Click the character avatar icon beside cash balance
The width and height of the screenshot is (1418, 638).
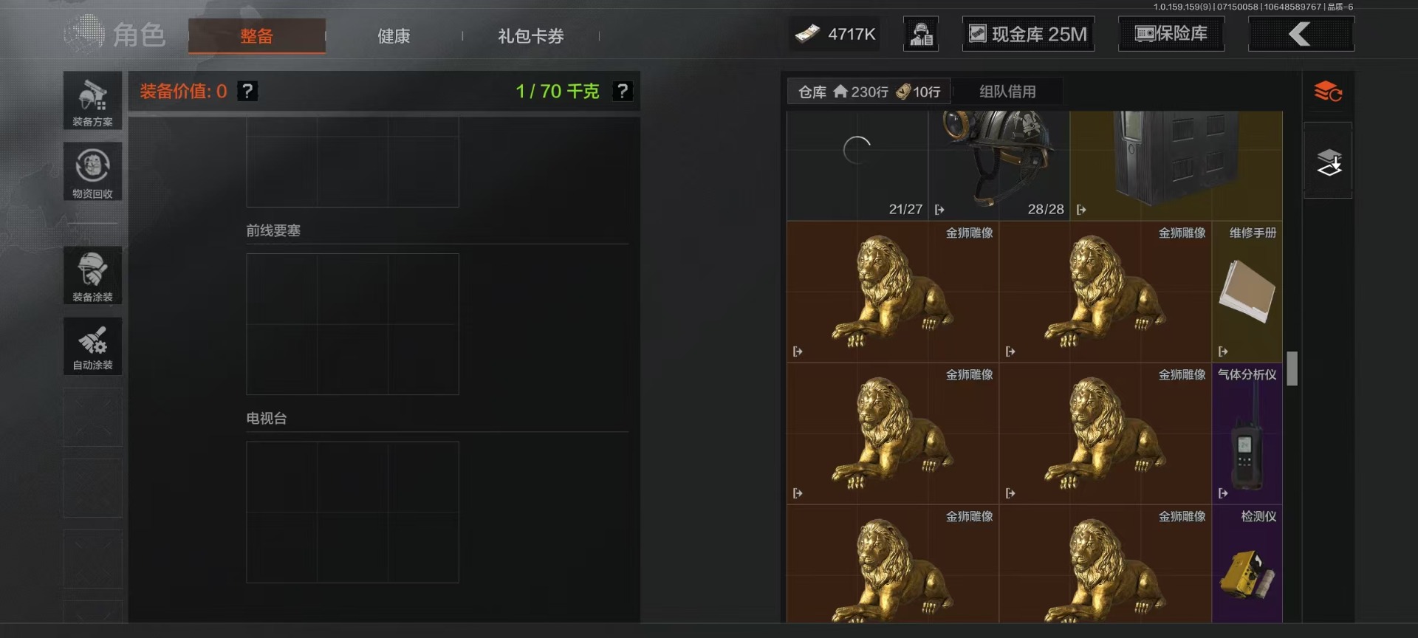pyautogui.click(x=921, y=34)
